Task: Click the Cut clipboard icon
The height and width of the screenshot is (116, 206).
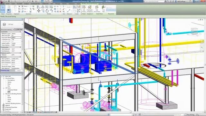Action: point(19,6)
